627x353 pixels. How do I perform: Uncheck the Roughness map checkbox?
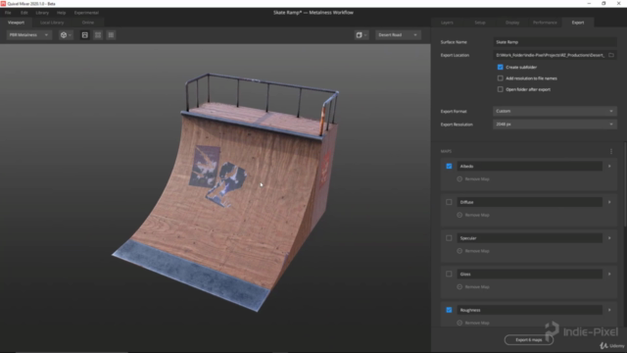(x=449, y=310)
